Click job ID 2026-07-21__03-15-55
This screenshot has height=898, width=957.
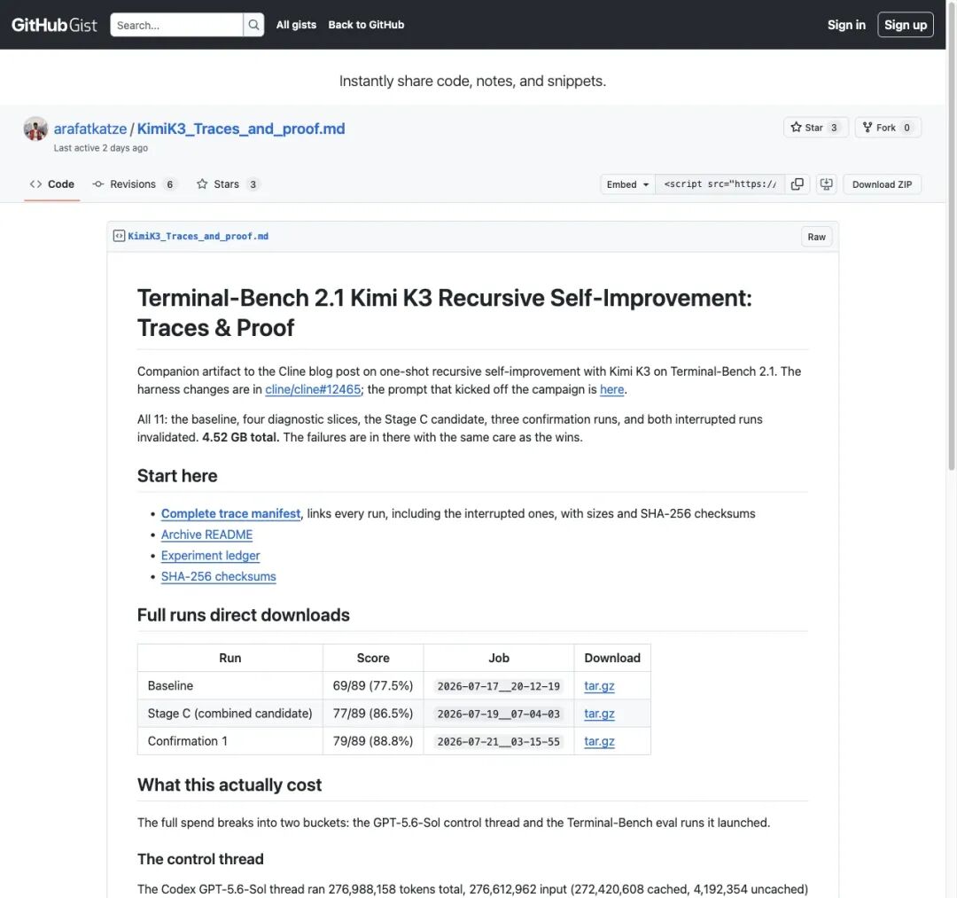click(499, 741)
